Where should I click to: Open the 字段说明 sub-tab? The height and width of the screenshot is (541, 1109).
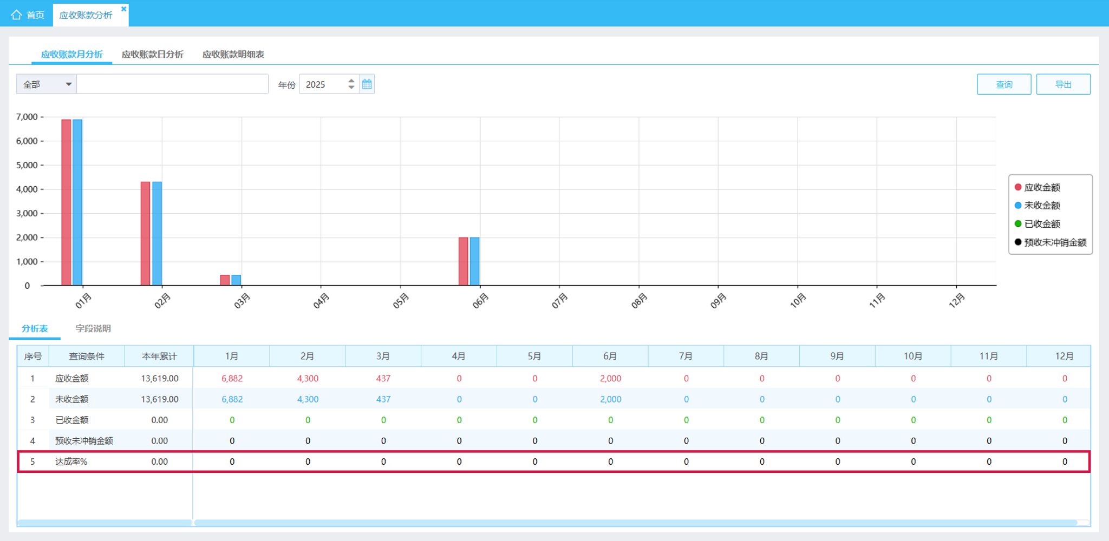pos(93,328)
